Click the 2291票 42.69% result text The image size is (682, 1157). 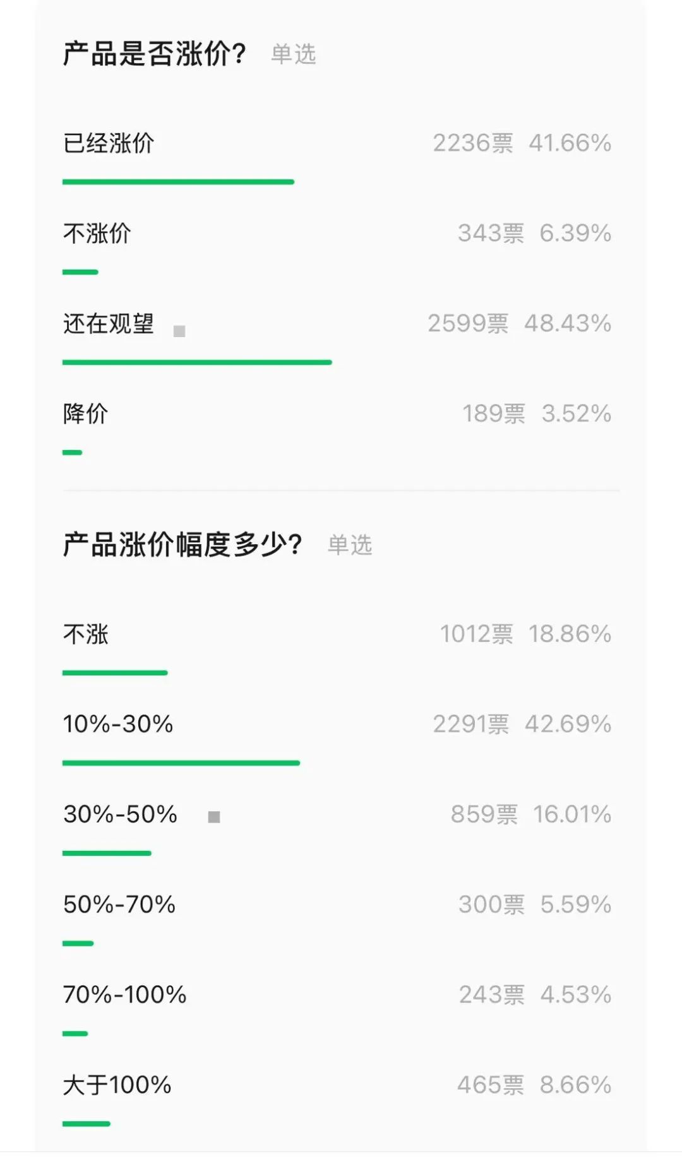coord(522,724)
